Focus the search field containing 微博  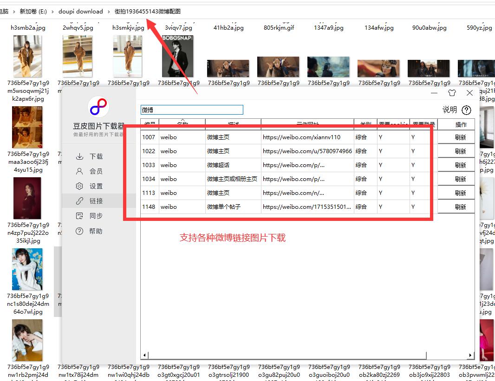[x=192, y=110]
